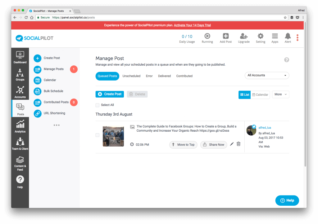The width and height of the screenshot is (318, 224).
Task: Click the greyed Delete button
Action: click(137, 94)
